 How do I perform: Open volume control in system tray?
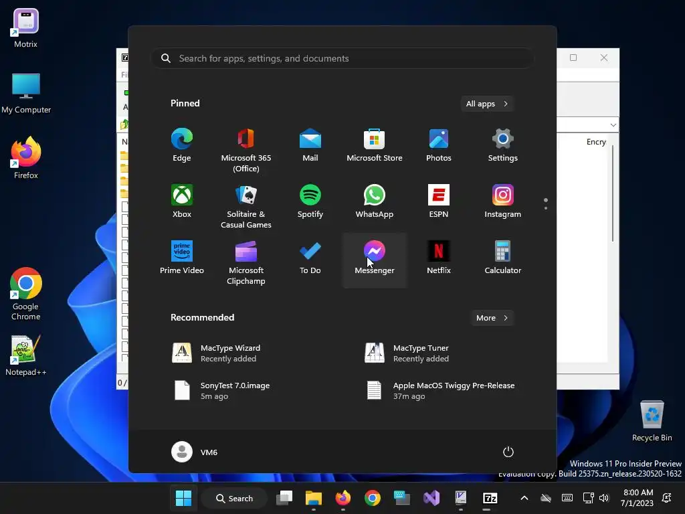[x=604, y=498]
